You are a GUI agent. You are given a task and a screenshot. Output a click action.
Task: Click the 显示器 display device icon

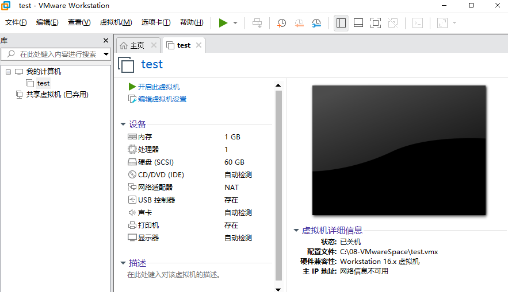click(x=132, y=238)
